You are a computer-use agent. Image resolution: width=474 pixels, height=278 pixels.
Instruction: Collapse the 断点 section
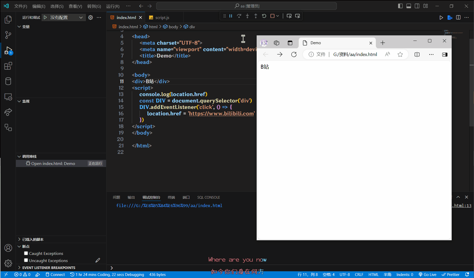19,246
